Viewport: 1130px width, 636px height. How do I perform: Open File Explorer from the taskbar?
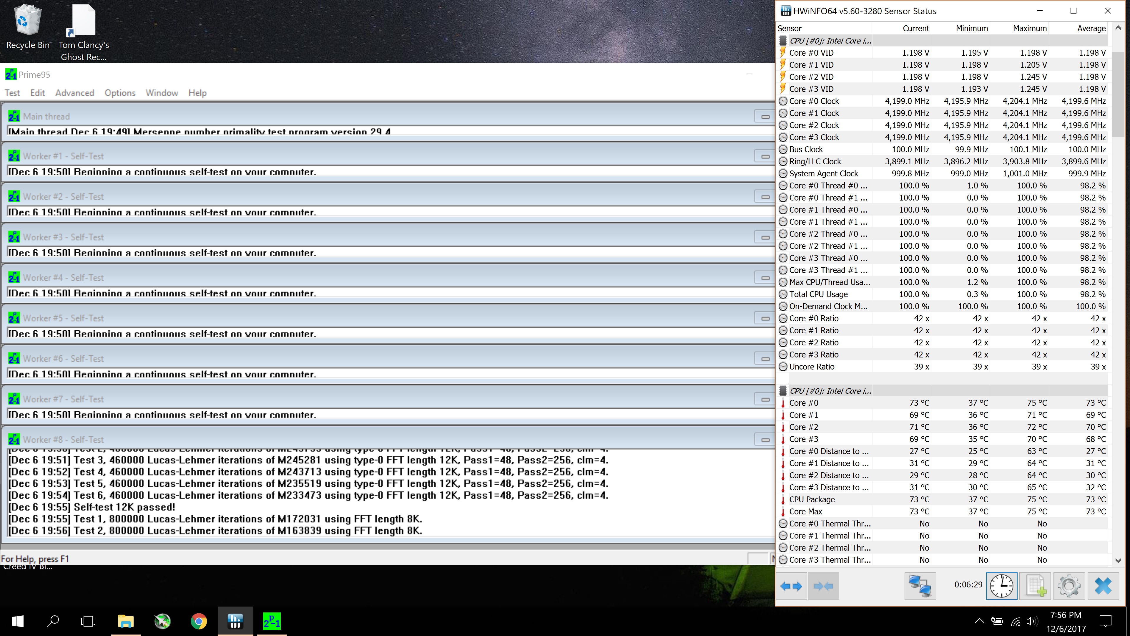(x=126, y=621)
